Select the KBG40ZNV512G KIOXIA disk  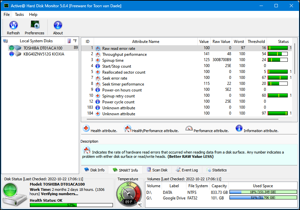[x=43, y=54]
